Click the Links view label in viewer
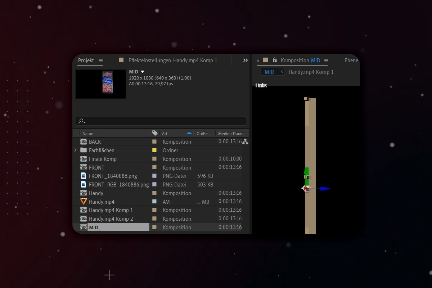 coord(261,85)
